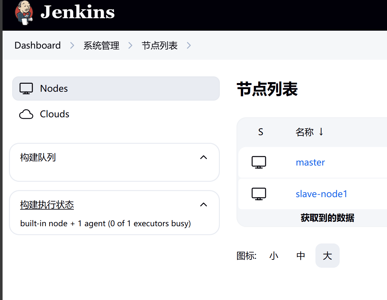387x300 pixels.
Task: Open the Dashboard breadcrumb link
Action: pyautogui.click(x=37, y=45)
